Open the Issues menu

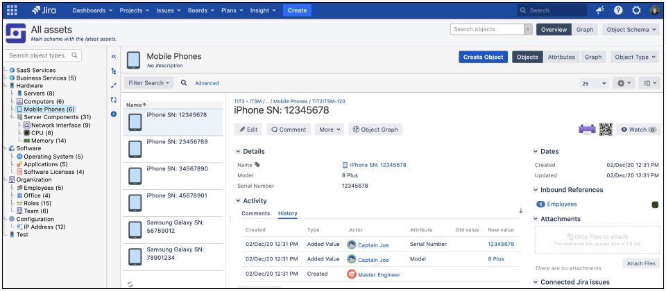168,10
